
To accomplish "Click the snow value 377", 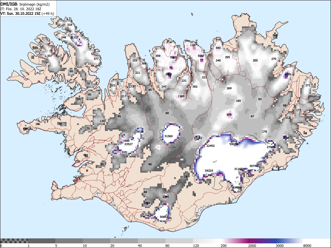I will tap(96, 59).
